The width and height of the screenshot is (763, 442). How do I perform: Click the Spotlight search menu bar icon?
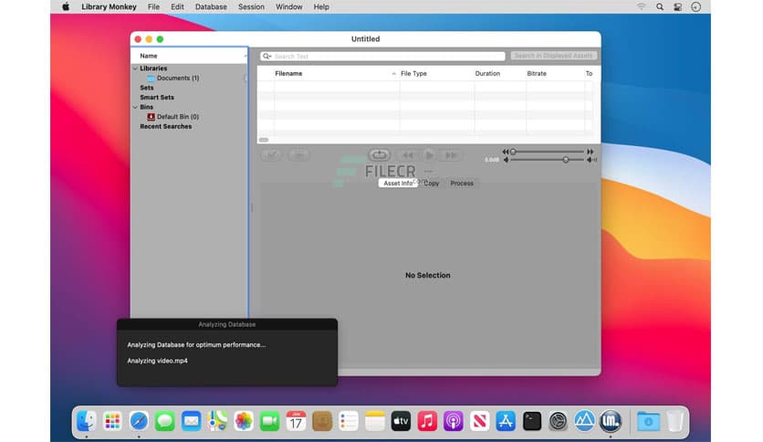(659, 6)
